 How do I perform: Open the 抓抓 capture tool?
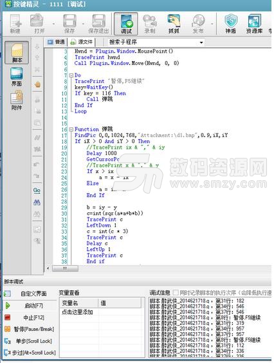tap(174, 24)
